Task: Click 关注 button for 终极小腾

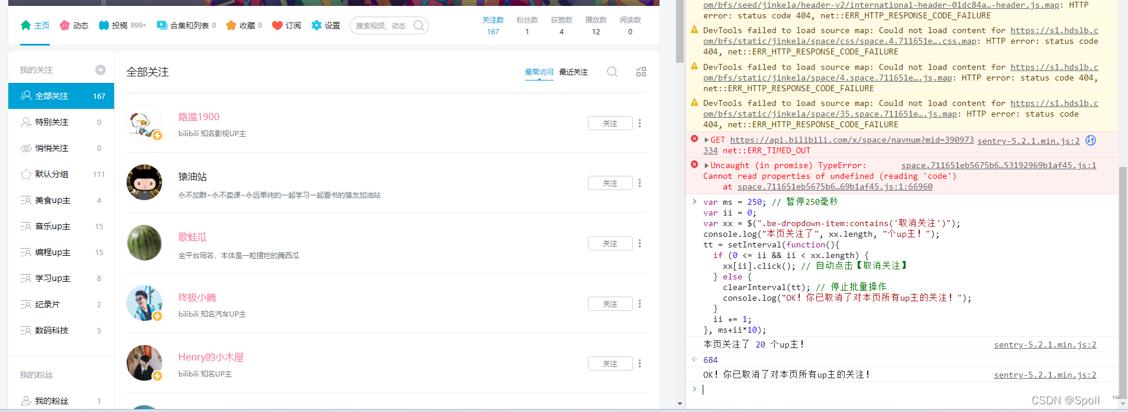Action: [610, 304]
